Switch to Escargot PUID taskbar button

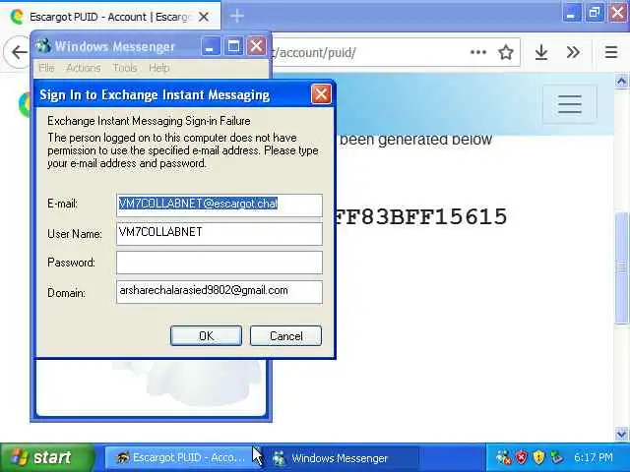click(x=181, y=457)
